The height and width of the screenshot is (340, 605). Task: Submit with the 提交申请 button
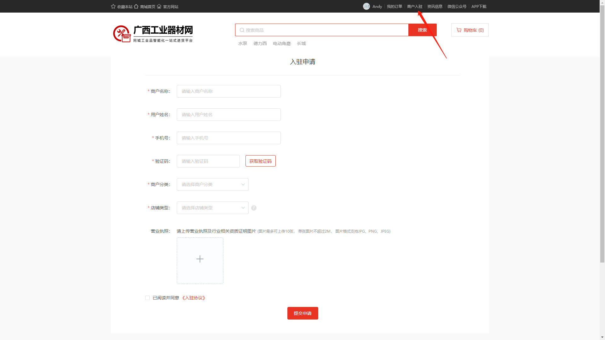(x=302, y=313)
